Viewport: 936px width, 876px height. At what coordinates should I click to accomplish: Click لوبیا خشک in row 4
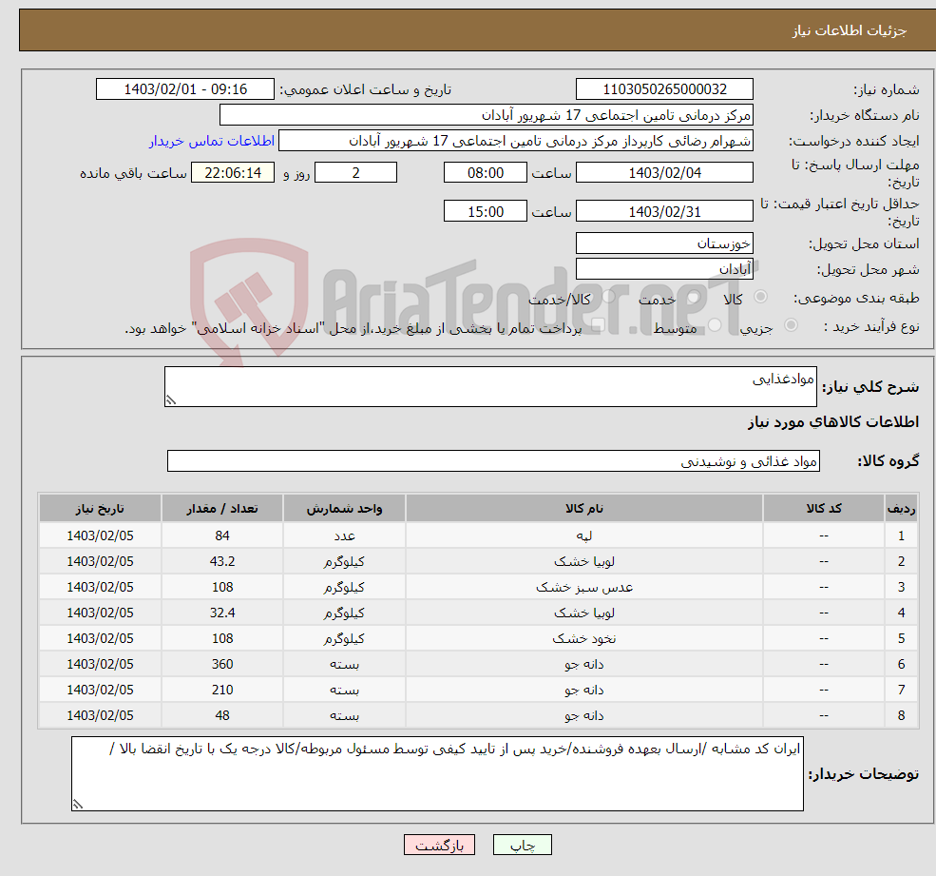pyautogui.click(x=583, y=613)
